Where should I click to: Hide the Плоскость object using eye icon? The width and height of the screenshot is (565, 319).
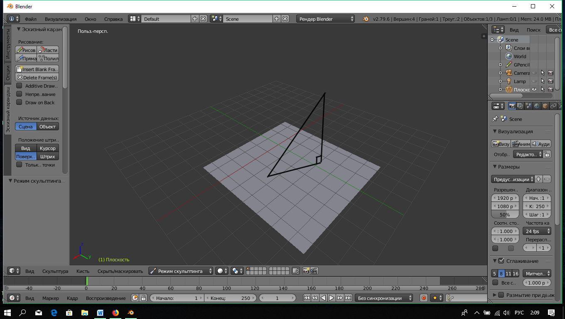(x=534, y=90)
